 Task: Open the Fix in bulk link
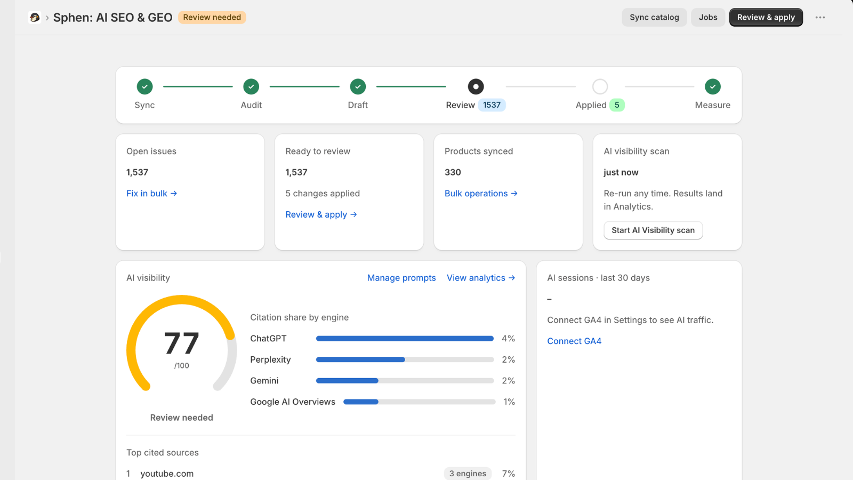(x=151, y=194)
